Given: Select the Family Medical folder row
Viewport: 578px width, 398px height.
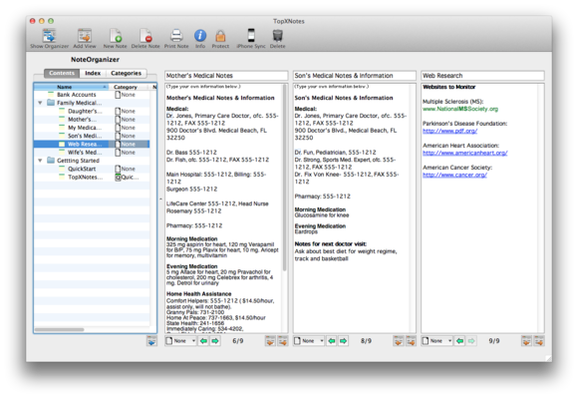Looking at the screenshot, I should (79, 103).
